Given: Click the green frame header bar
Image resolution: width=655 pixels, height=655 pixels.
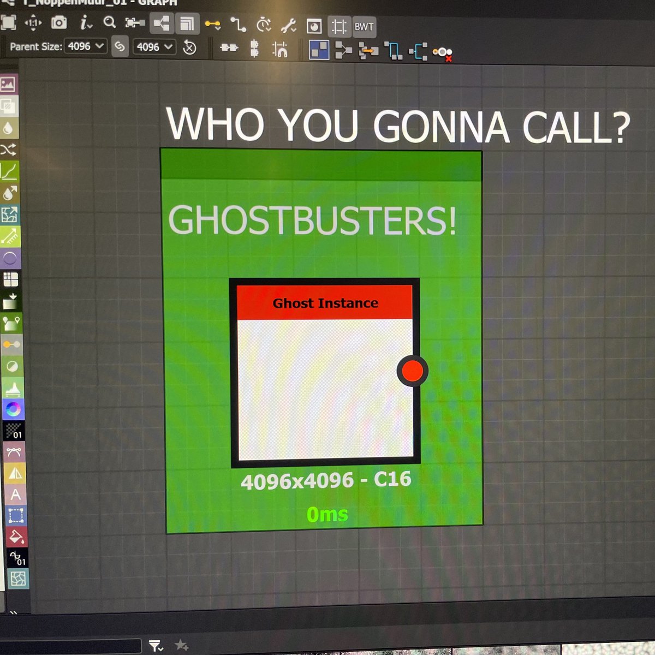Looking at the screenshot, I should [x=321, y=165].
